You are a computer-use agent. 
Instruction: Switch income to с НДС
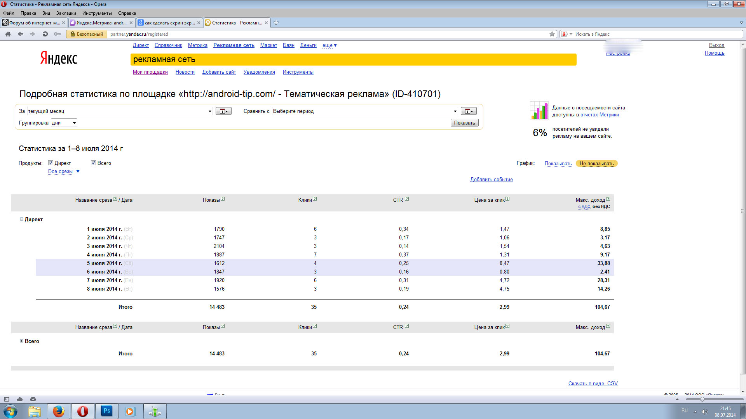pos(584,207)
